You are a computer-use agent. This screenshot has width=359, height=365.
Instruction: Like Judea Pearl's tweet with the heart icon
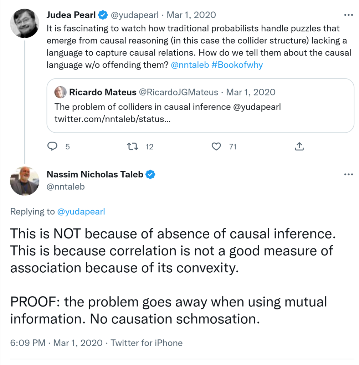(x=216, y=146)
